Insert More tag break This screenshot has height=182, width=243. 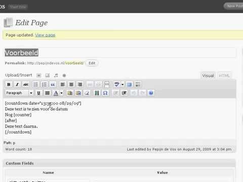tap(107, 84)
